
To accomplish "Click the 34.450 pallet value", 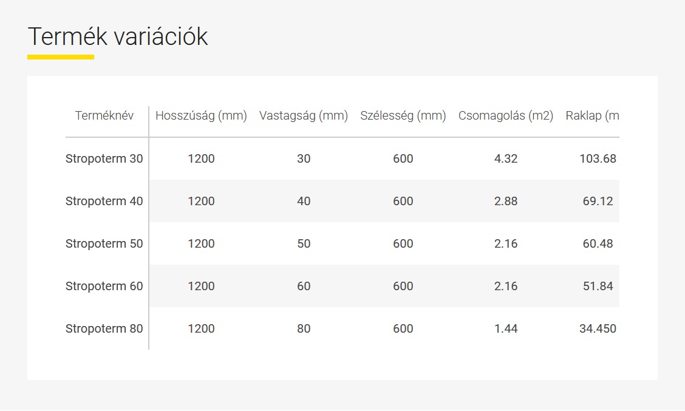I will pos(598,328).
